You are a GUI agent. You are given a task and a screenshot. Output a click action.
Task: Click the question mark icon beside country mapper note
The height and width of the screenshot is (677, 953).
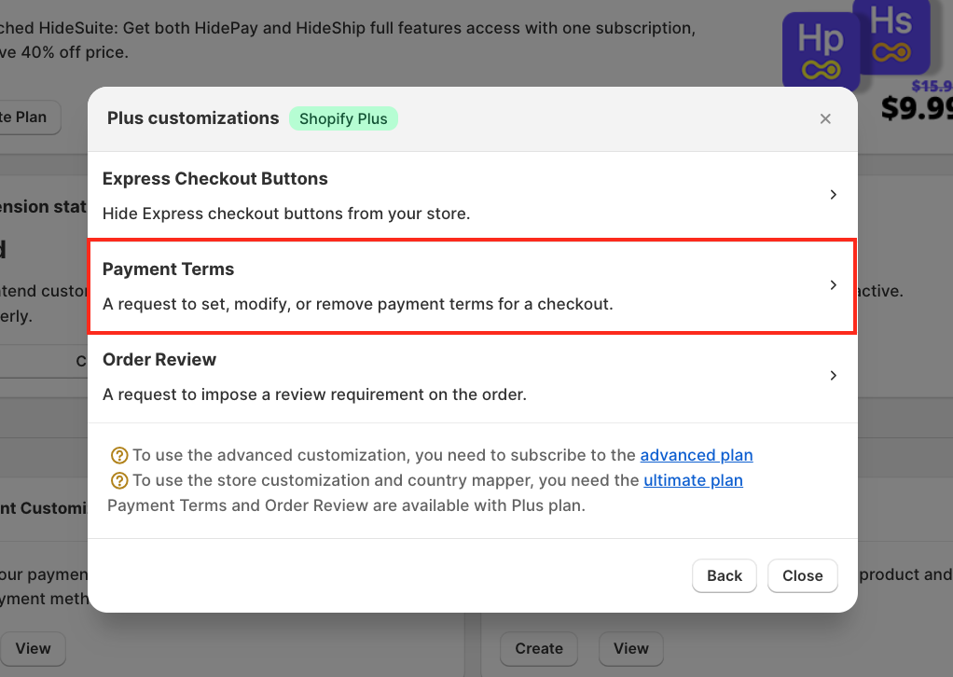click(118, 481)
